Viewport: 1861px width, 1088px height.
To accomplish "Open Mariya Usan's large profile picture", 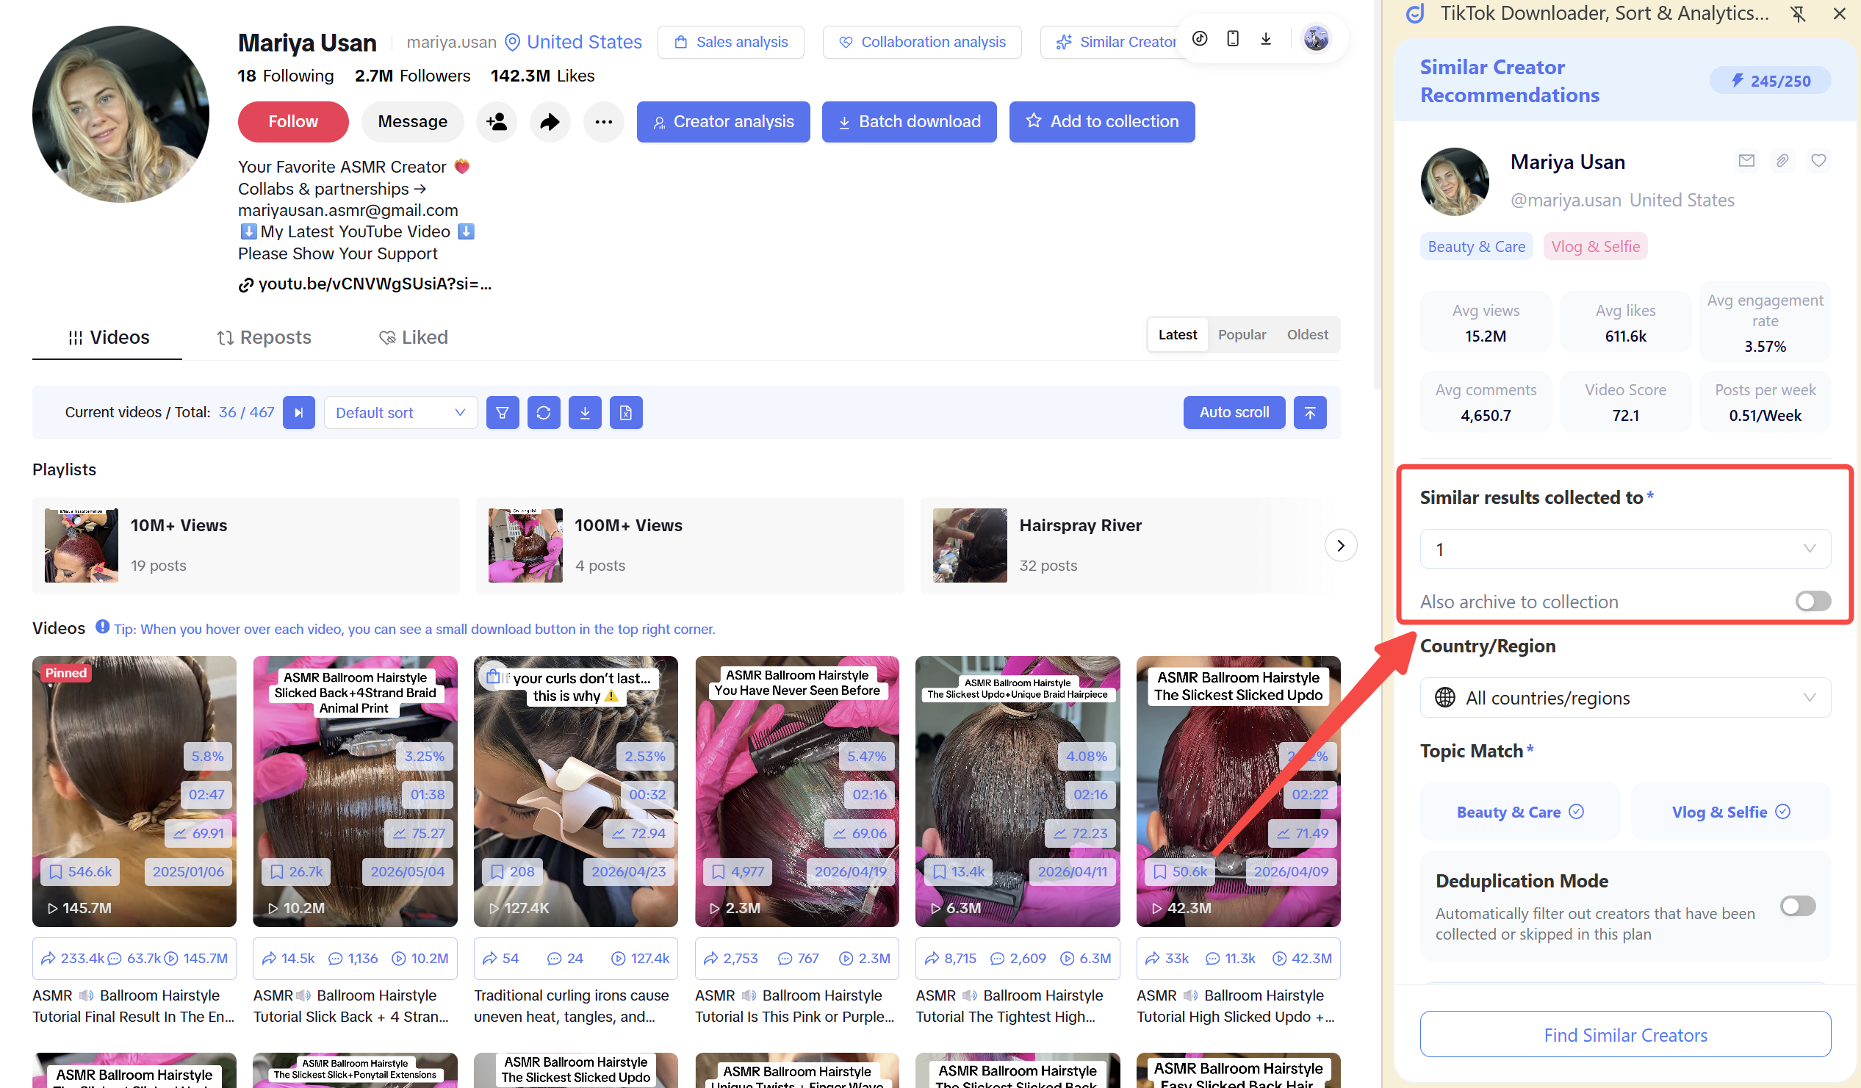I will coord(121,115).
